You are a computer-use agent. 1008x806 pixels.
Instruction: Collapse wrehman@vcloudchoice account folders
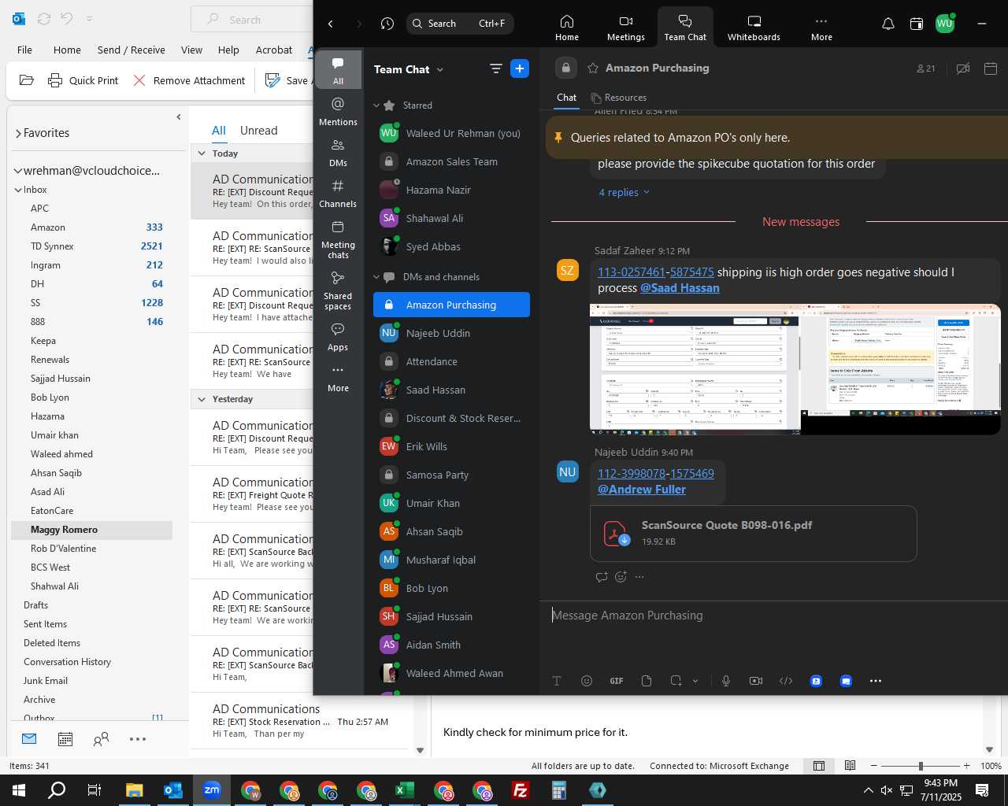(x=18, y=171)
